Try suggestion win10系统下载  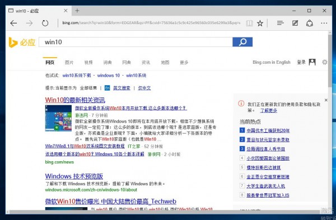(77, 76)
